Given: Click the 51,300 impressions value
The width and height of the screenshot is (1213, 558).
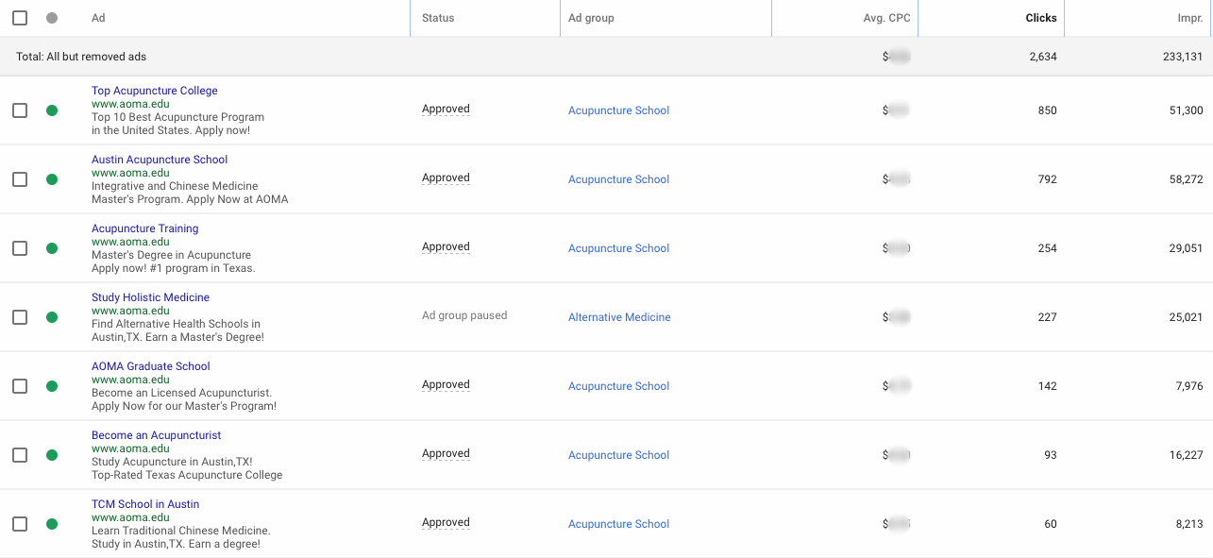Looking at the screenshot, I should click(1186, 110).
